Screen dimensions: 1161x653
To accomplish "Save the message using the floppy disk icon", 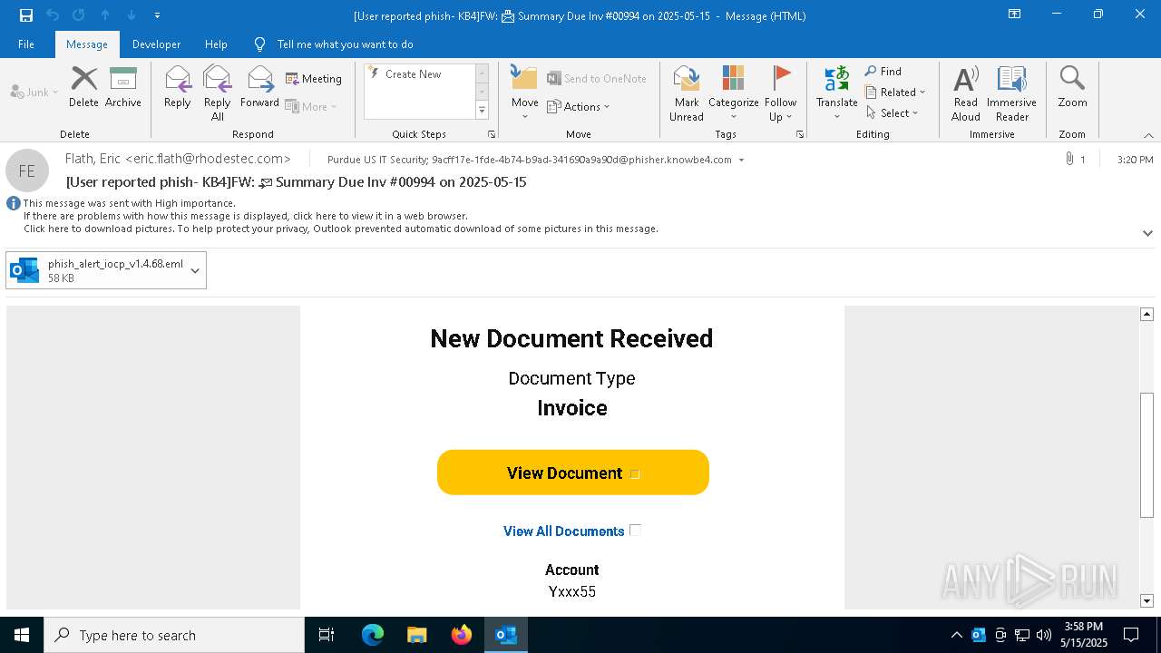I will click(26, 15).
